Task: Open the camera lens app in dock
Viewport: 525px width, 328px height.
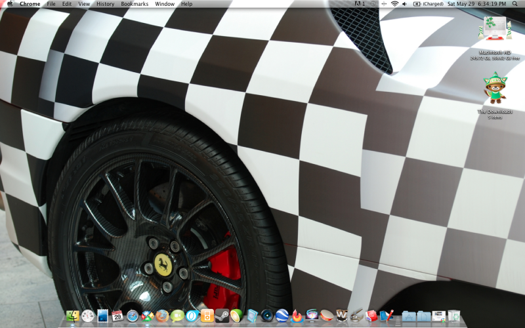Action: coord(267,316)
